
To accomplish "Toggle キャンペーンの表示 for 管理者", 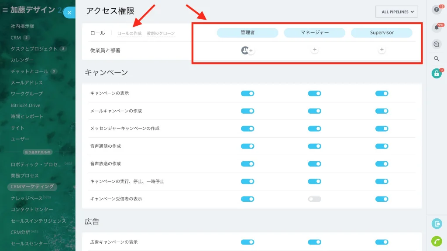I will tap(248, 93).
